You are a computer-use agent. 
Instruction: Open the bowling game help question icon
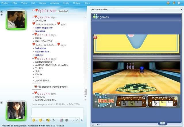(95, 37)
